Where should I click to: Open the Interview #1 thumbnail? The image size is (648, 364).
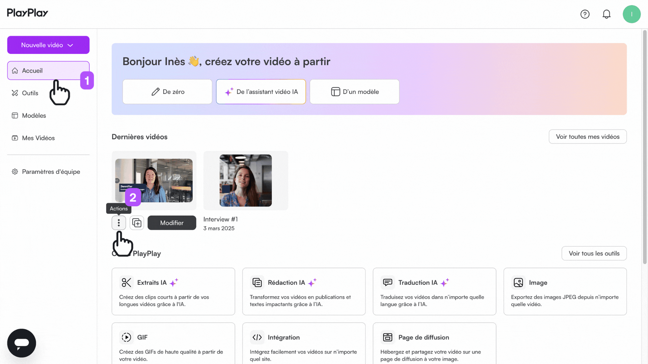[246, 180]
